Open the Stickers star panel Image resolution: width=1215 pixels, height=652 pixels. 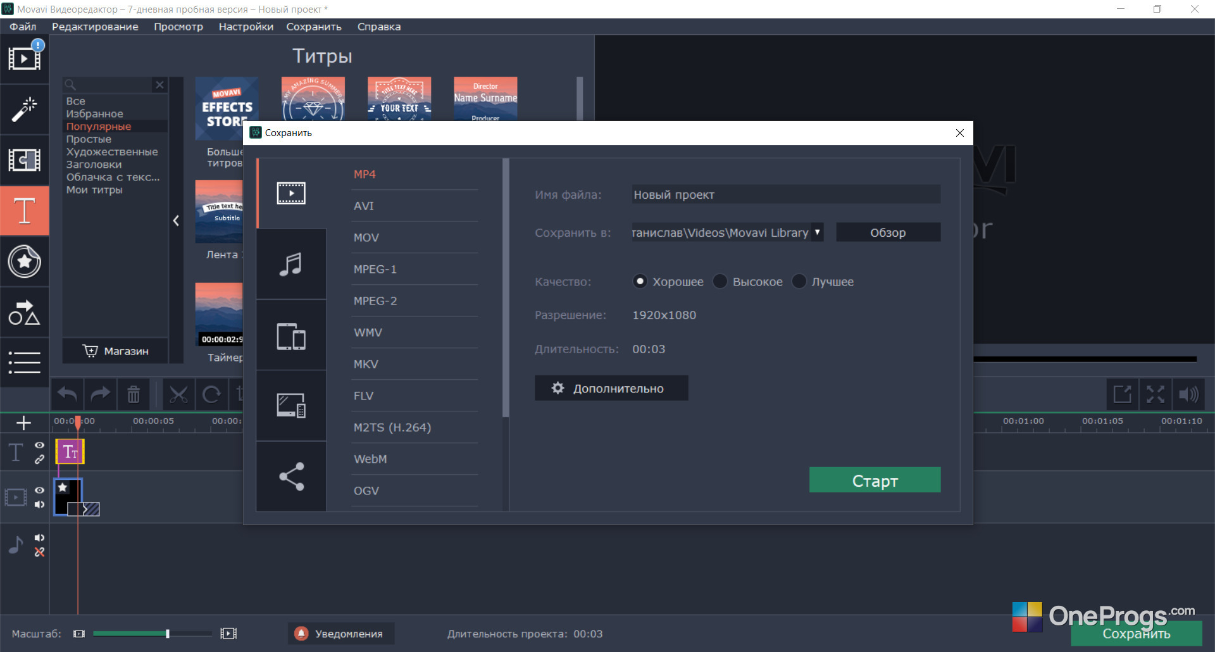pos(25,261)
